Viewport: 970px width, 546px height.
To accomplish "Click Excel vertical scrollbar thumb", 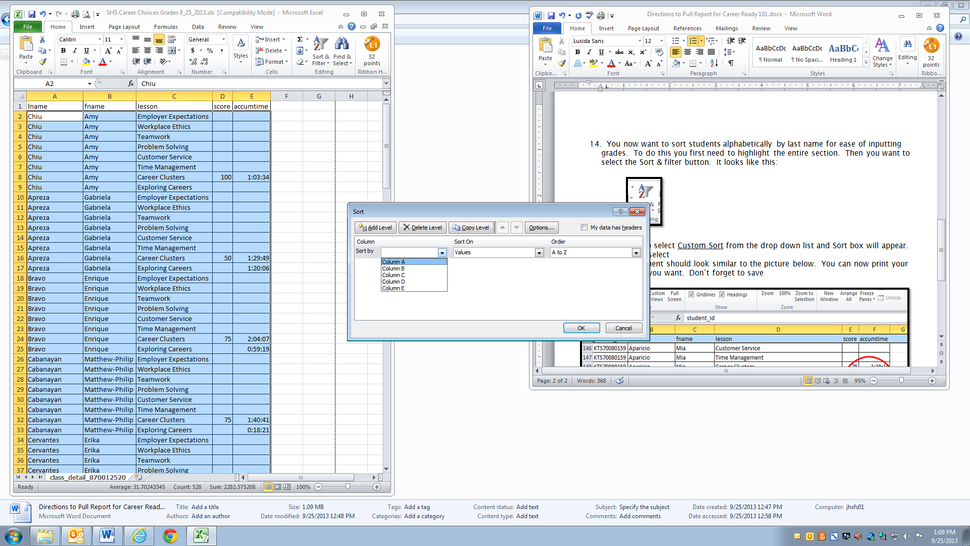I will pyautogui.click(x=386, y=146).
